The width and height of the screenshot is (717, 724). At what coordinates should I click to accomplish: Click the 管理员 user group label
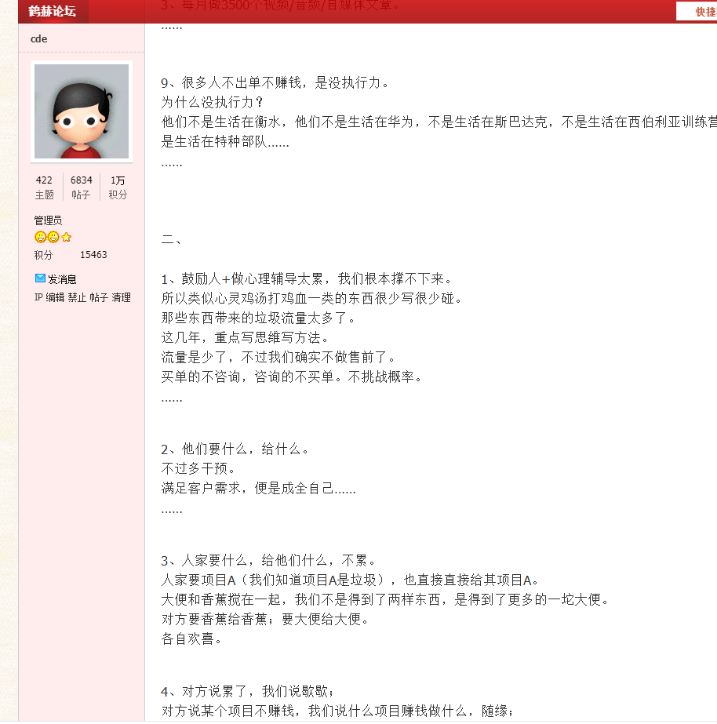48,221
